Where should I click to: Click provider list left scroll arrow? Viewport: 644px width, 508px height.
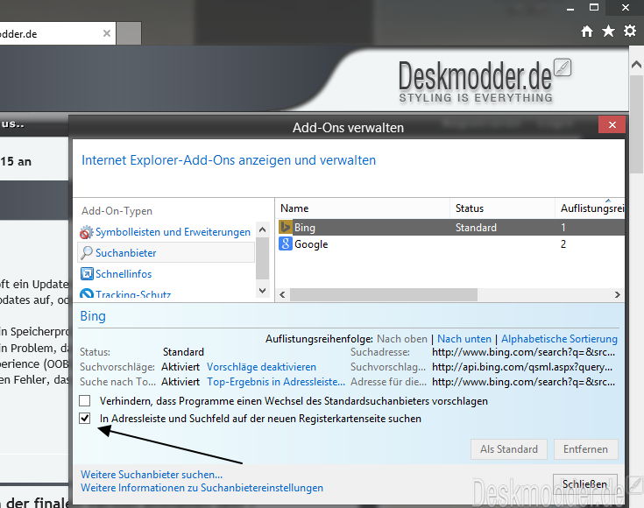tap(282, 294)
